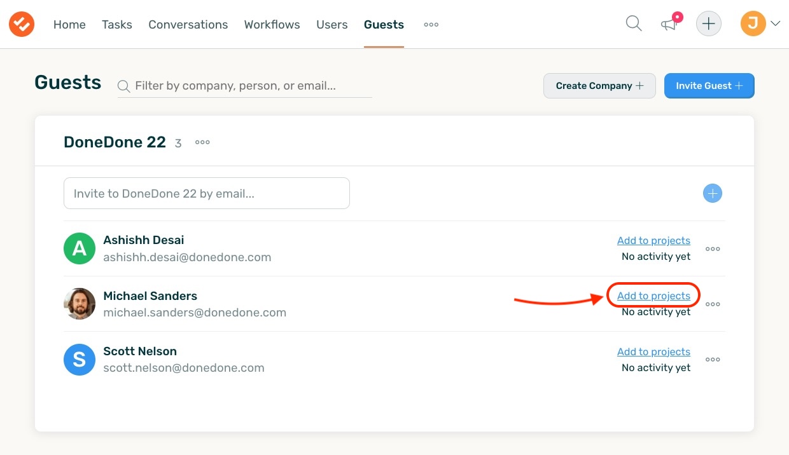The image size is (789, 455).
Task: Click the filter field magnifier icon
Action: click(124, 86)
